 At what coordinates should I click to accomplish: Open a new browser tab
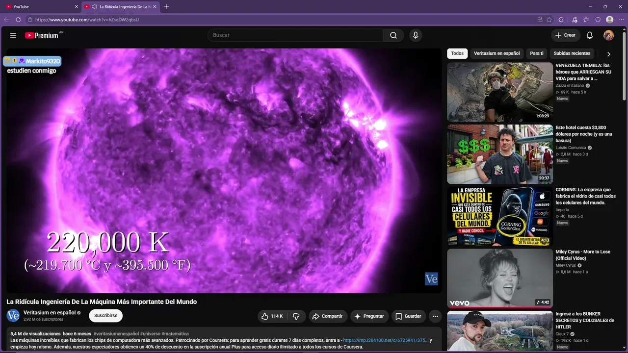pos(166,7)
